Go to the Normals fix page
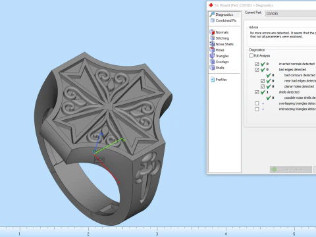The image size is (316, 237). coord(222,32)
